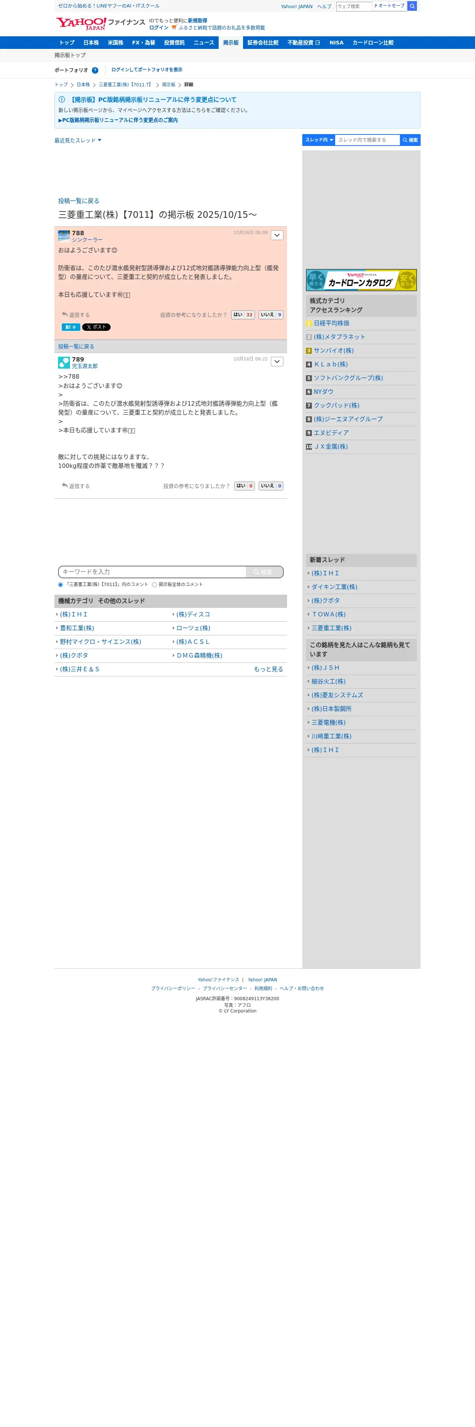Click the web search input field

click(x=354, y=6)
